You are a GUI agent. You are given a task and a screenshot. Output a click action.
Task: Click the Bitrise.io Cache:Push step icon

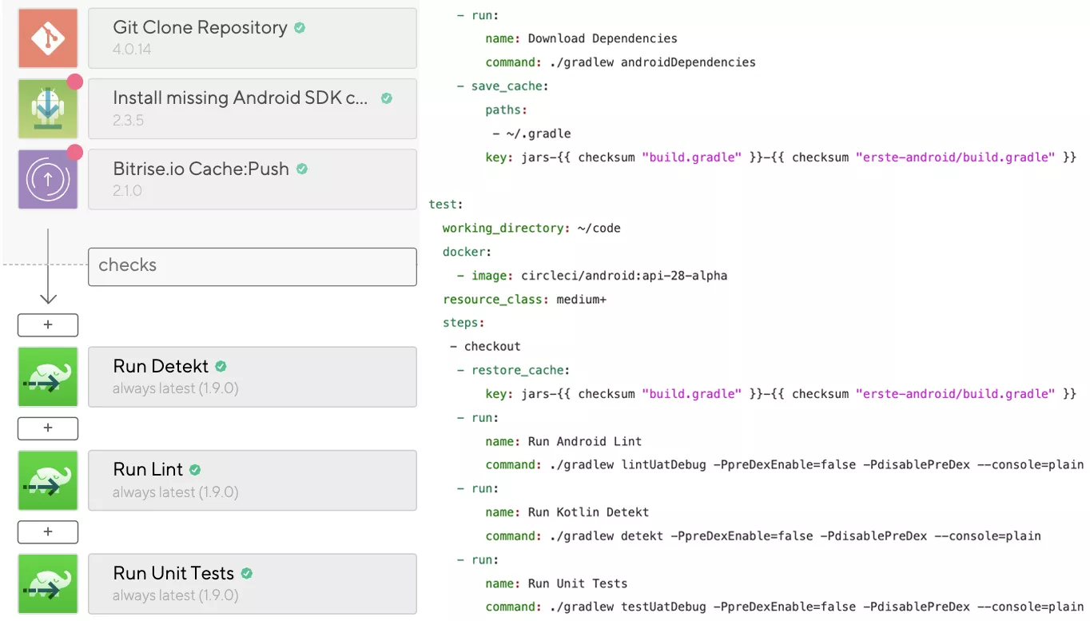[x=48, y=179]
